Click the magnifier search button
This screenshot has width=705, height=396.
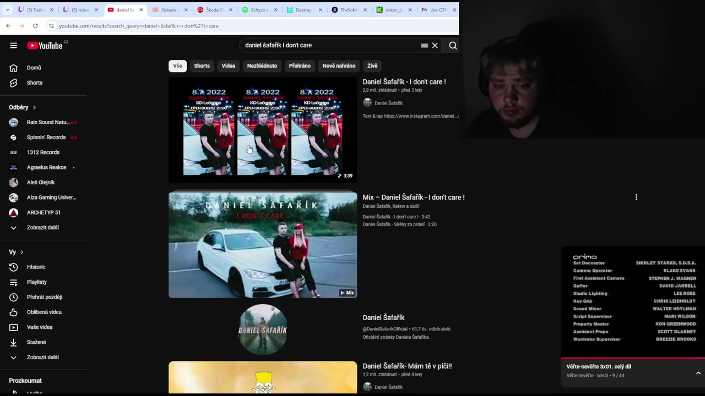[453, 46]
